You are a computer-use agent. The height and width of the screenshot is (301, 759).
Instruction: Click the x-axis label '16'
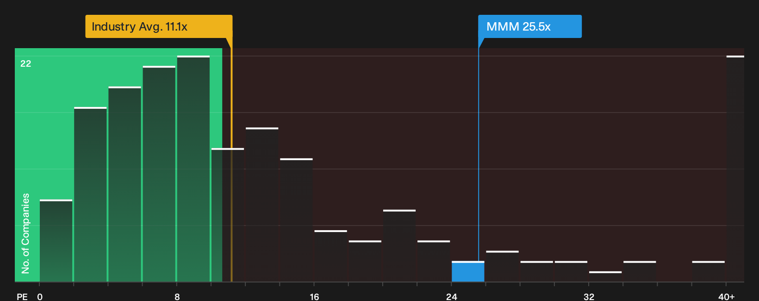pyautogui.click(x=314, y=297)
